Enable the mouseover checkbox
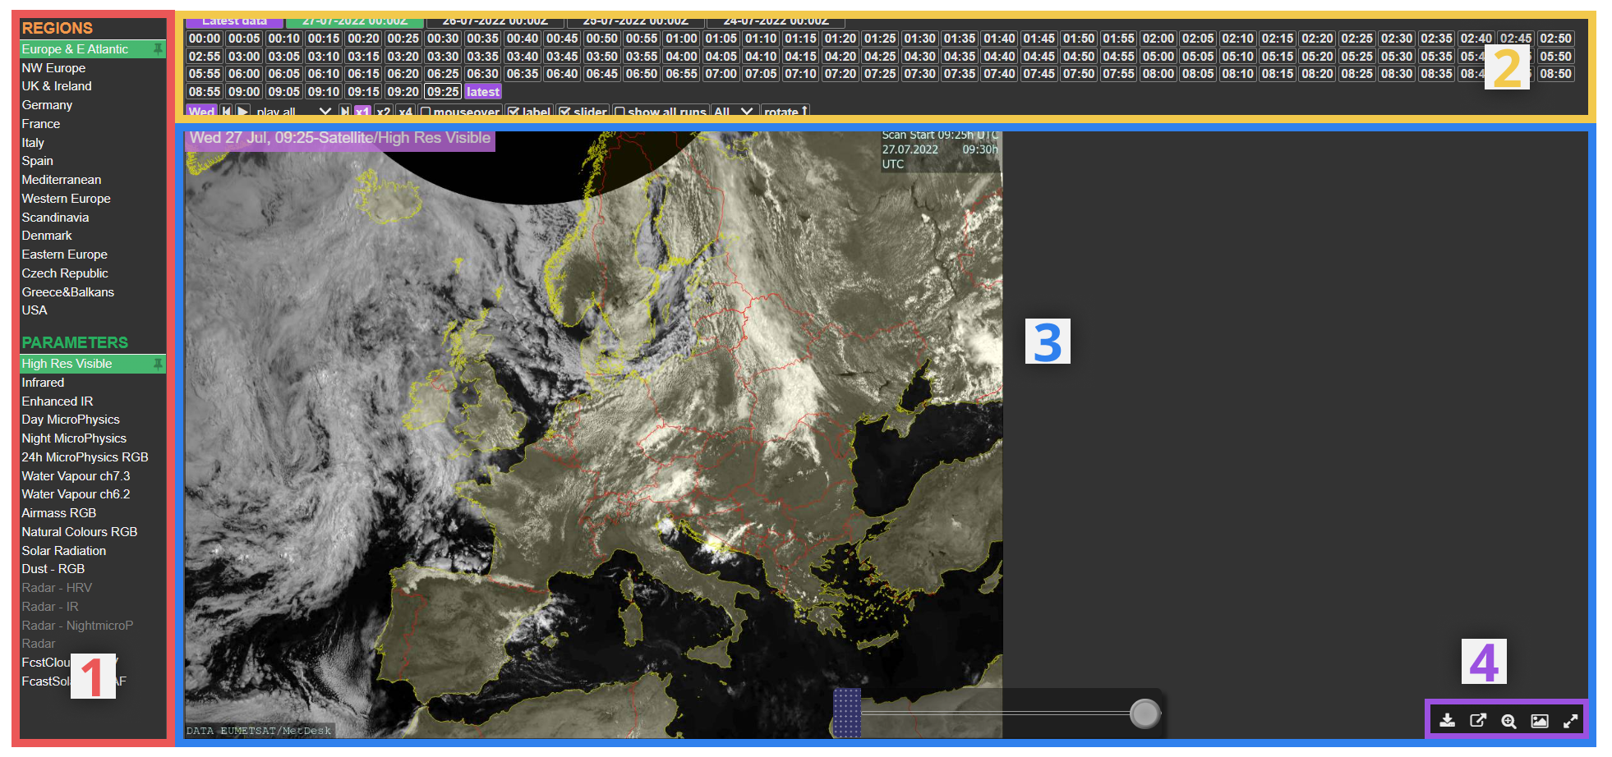Screen dimensions: 1612x757 pos(426,112)
